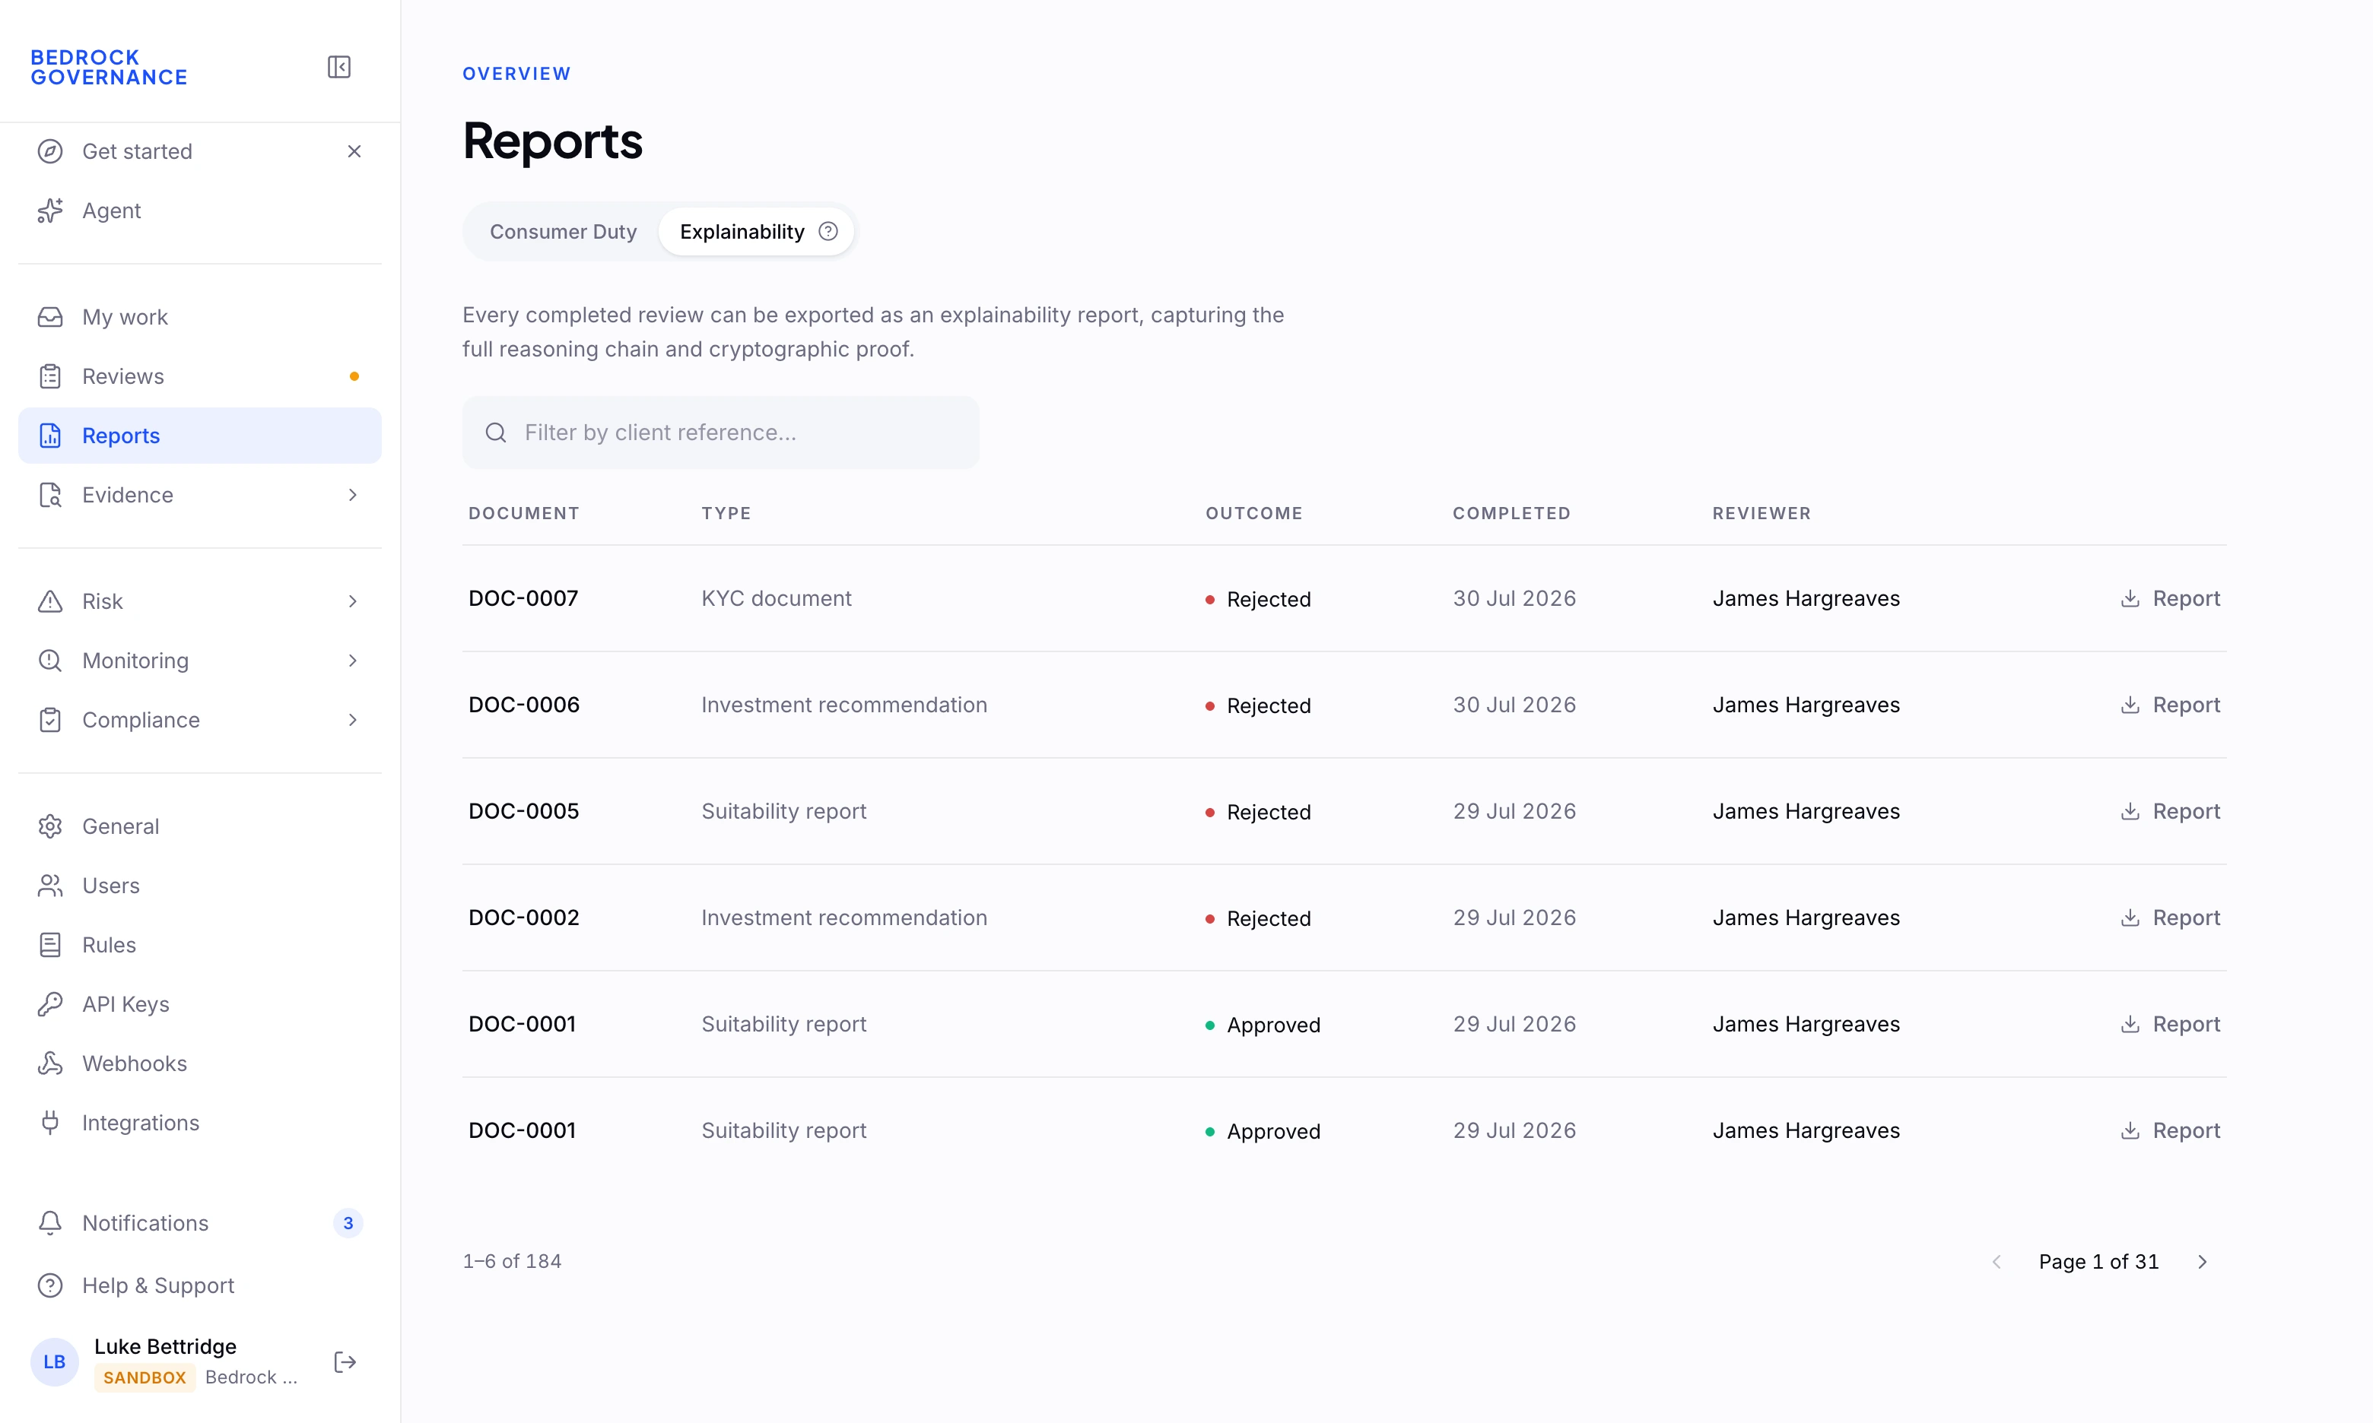The image size is (2373, 1423).
Task: Click the KYC document type cell
Action: [776, 599]
